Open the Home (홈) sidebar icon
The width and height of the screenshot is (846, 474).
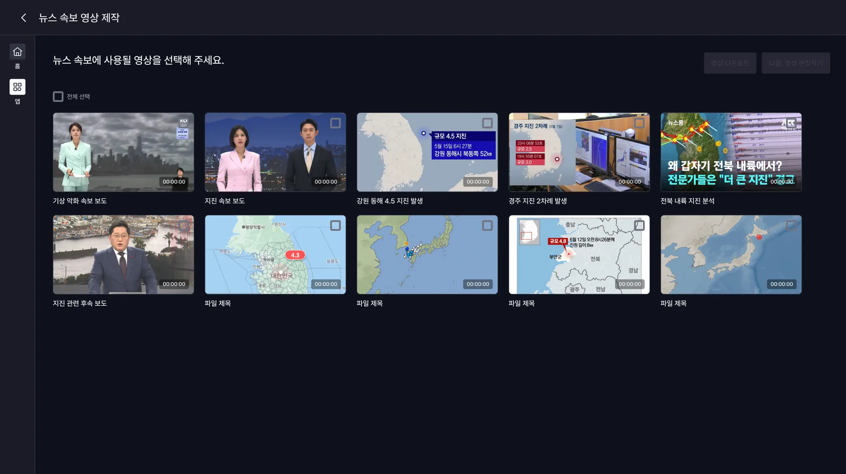coord(17,52)
